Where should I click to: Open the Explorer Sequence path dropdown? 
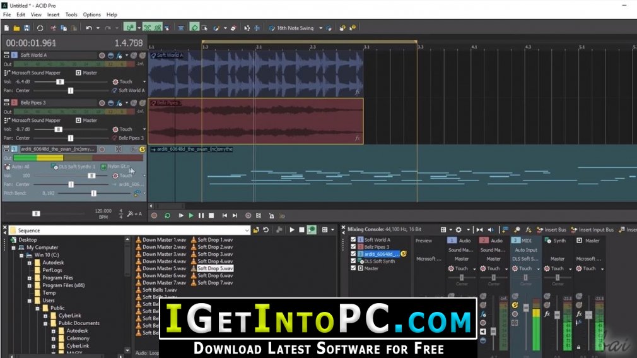pos(247,230)
